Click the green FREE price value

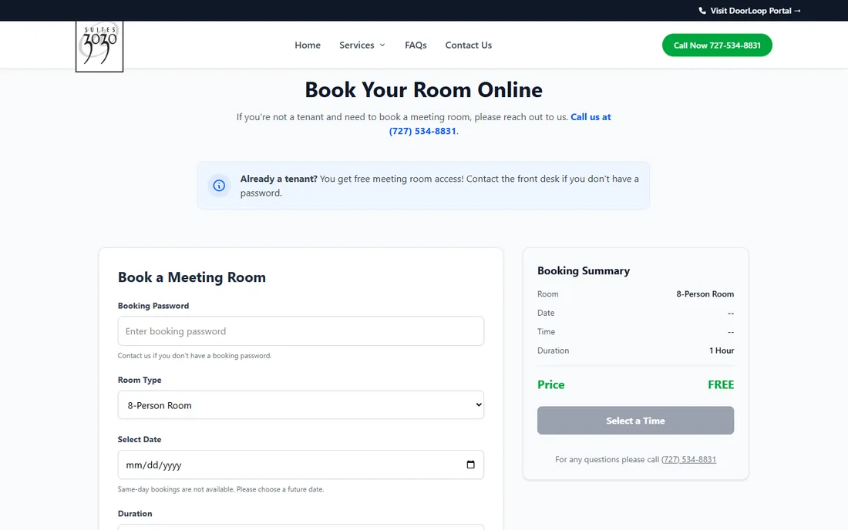(x=721, y=384)
